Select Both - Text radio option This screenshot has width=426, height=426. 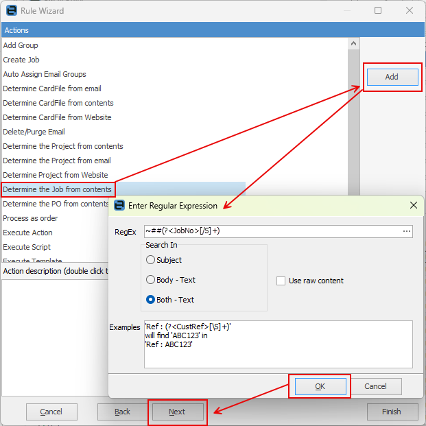coord(150,299)
